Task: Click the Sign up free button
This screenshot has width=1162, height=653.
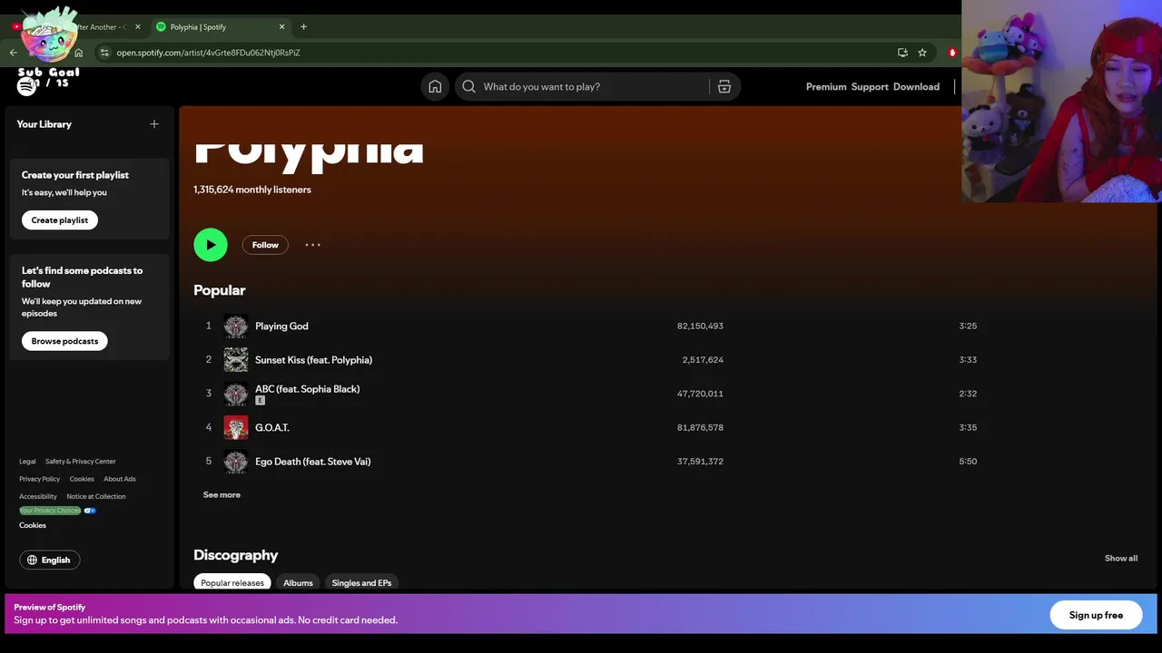Action: (x=1096, y=615)
